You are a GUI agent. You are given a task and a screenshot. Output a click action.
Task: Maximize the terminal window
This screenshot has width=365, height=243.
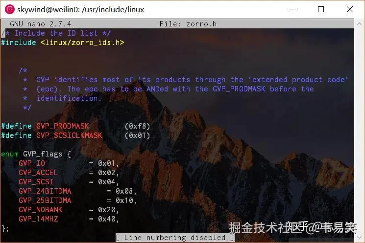click(321, 9)
